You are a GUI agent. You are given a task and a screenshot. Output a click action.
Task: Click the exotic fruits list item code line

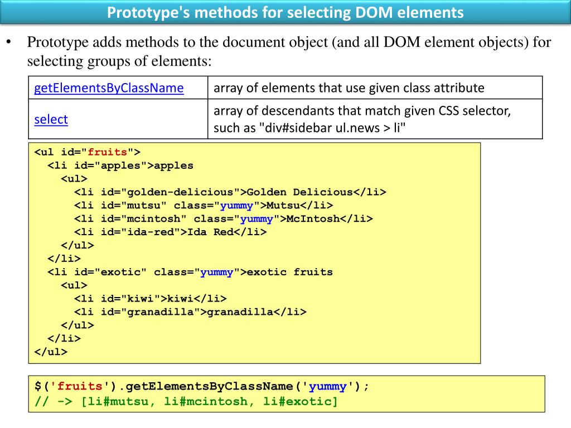click(190, 272)
